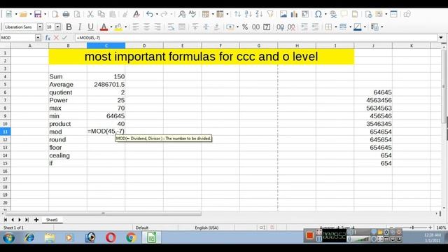The width and height of the screenshot is (448, 252).
Task: Apply font color red A
Action: pos(104,27)
